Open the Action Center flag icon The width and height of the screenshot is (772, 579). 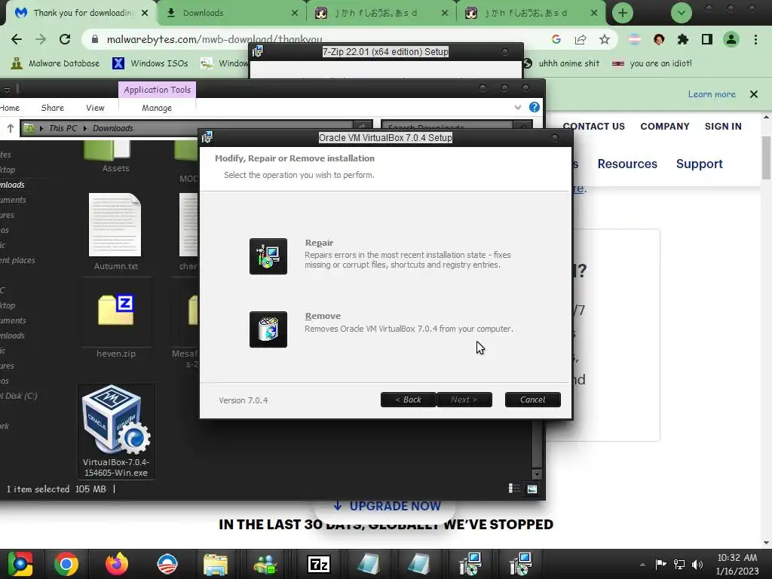[x=660, y=565]
